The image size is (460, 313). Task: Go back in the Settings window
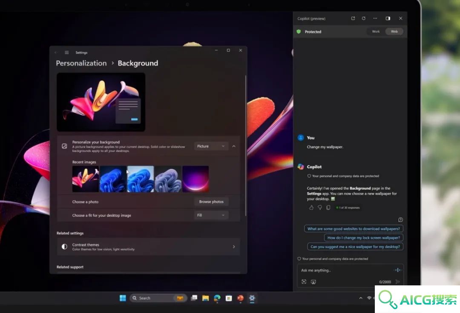click(56, 52)
